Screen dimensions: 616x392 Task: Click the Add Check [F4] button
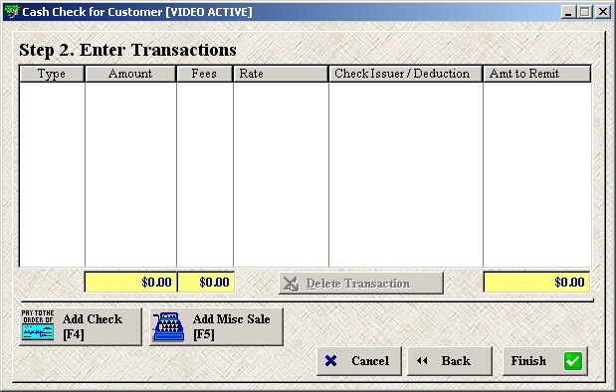81,326
